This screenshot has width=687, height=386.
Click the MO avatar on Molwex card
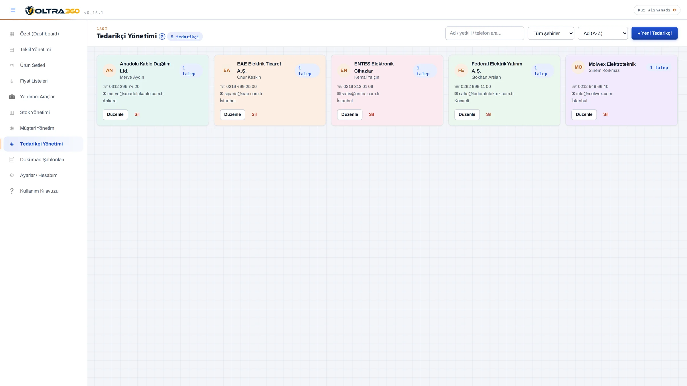tap(578, 67)
